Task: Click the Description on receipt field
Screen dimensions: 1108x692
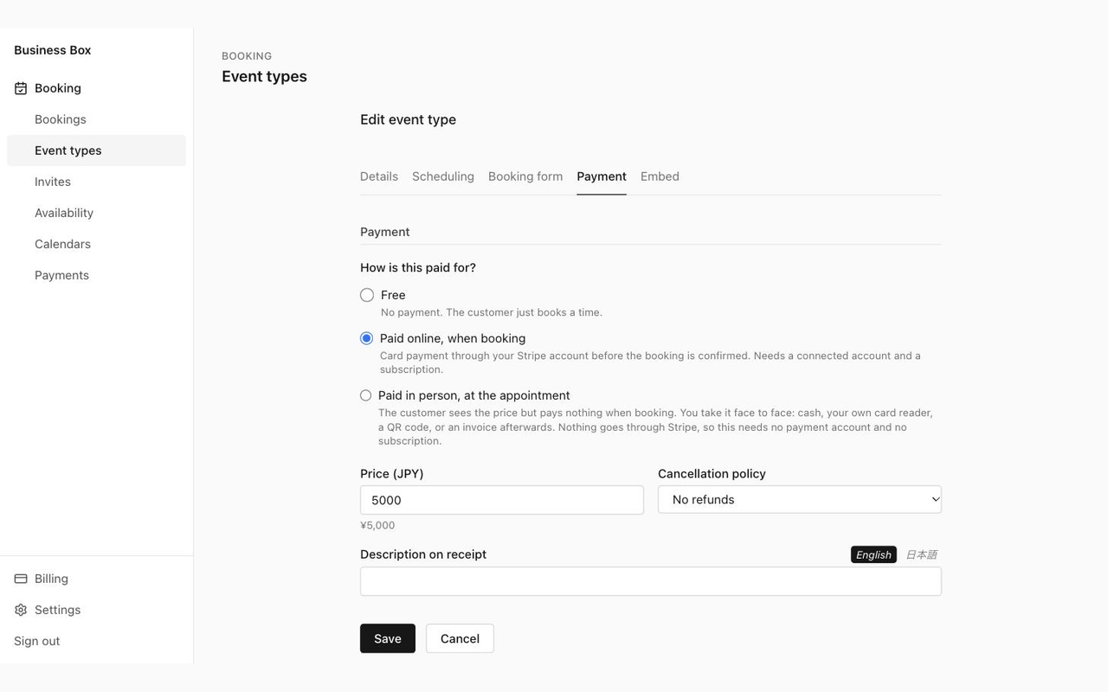Action: (x=651, y=581)
